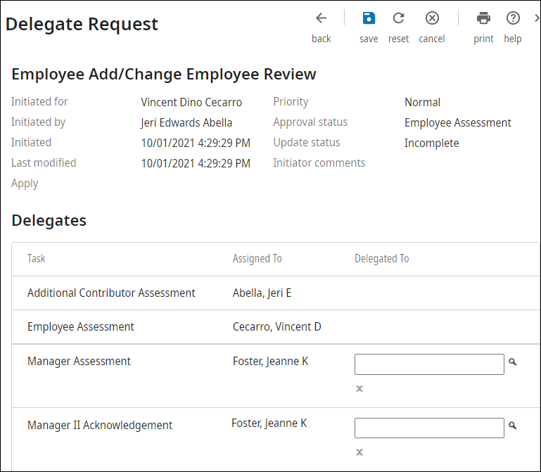The image size is (541, 472).
Task: Select the Manager Assessment task name
Action: pyautogui.click(x=79, y=362)
